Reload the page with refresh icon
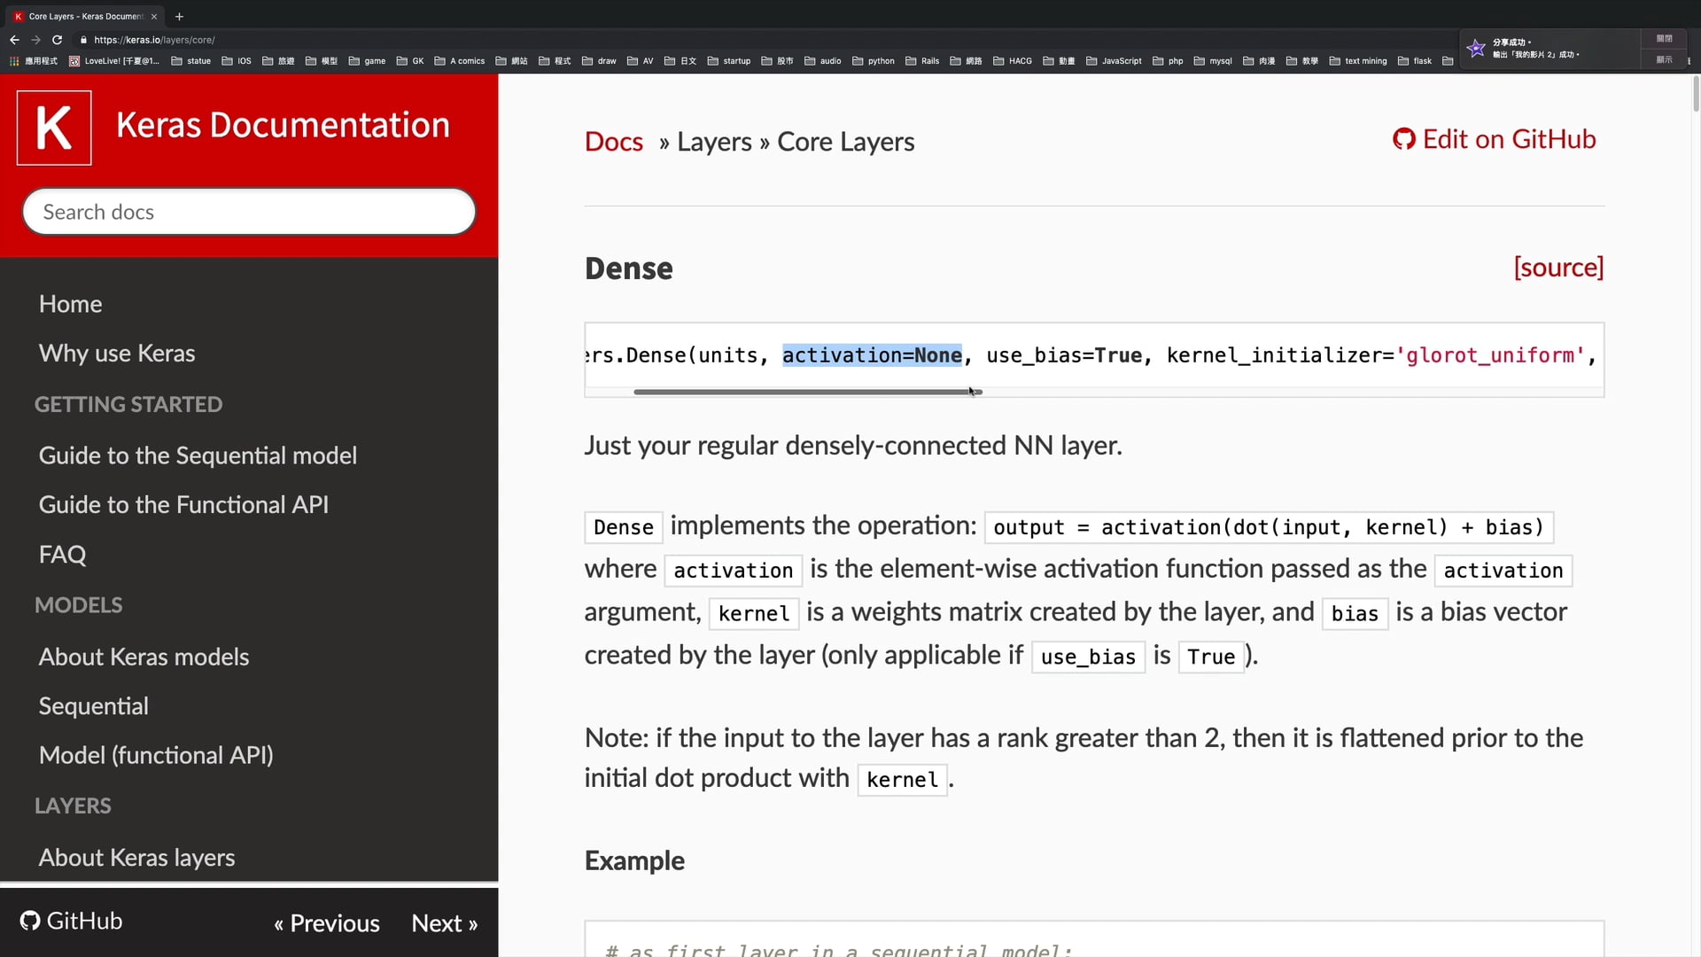Viewport: 1701px width, 957px height. pos(57,40)
